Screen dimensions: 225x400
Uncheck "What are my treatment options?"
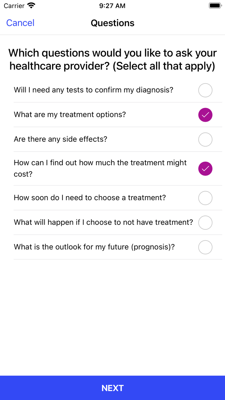click(x=205, y=115)
